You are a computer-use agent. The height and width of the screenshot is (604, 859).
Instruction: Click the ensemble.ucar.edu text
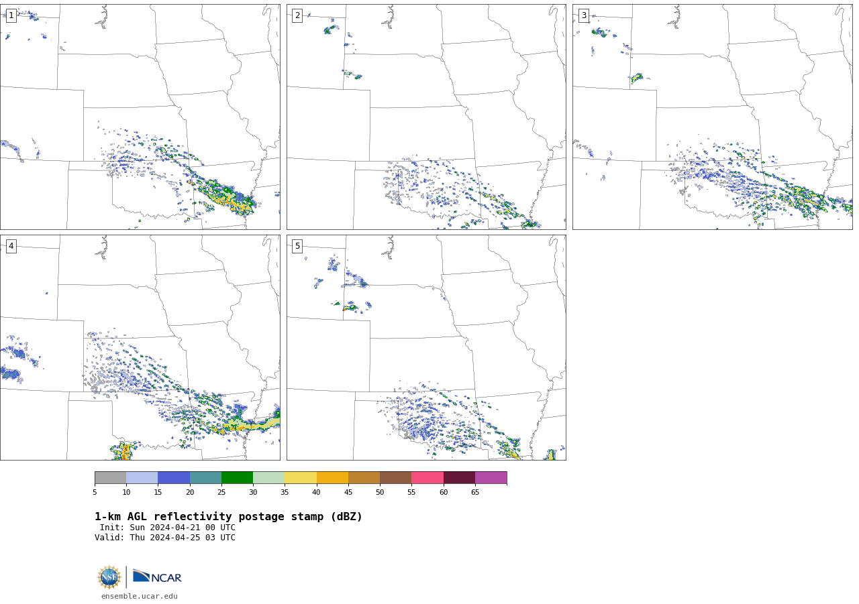[x=140, y=597]
